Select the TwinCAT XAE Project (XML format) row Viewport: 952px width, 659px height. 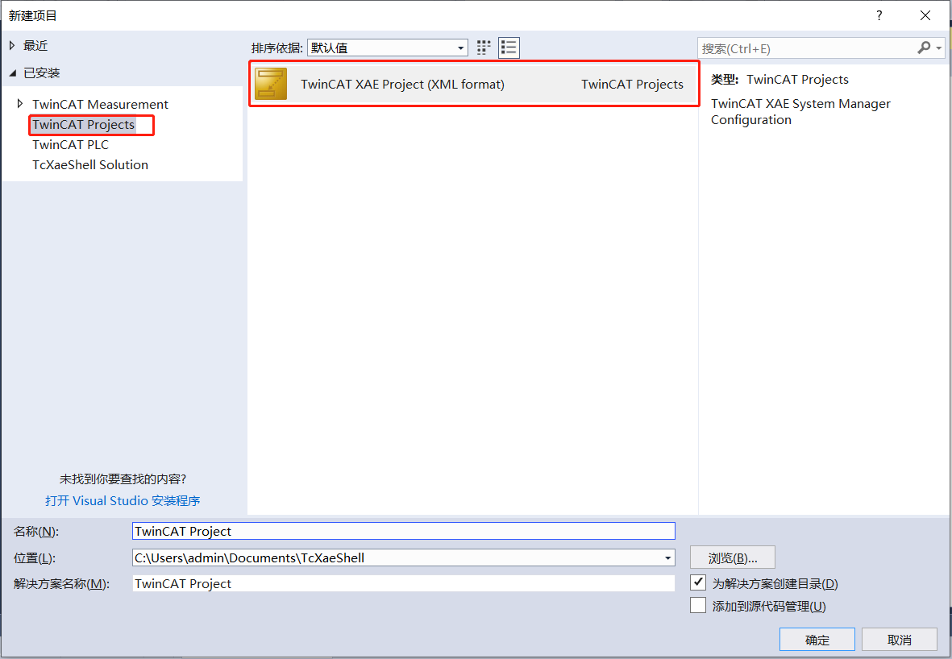click(473, 84)
